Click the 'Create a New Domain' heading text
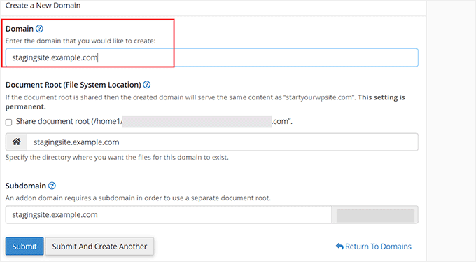Viewport: 476px width, 262px height. 43,6
